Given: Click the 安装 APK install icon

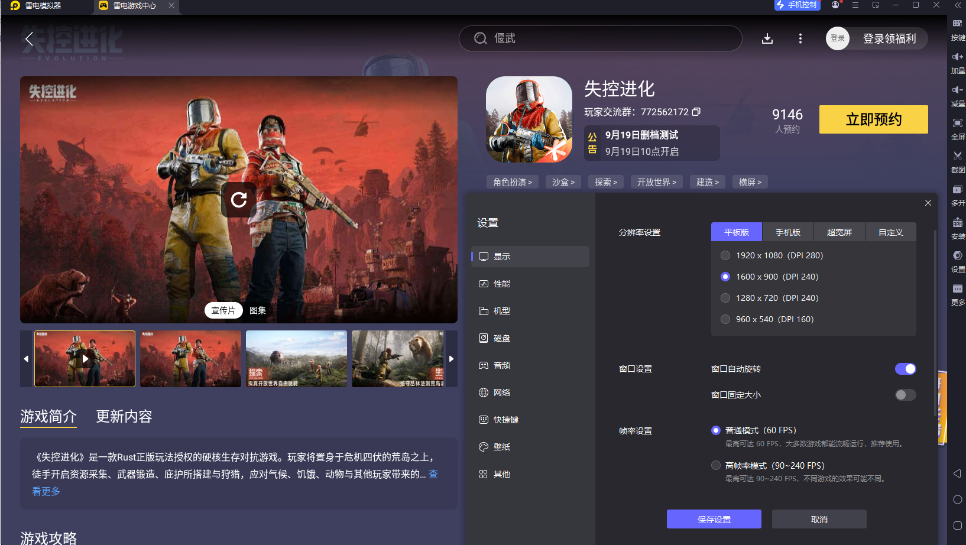Looking at the screenshot, I should pyautogui.click(x=958, y=225).
